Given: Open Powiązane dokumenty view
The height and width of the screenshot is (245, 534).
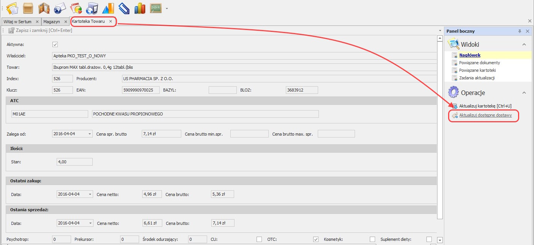Looking at the screenshot, I should tap(479, 63).
